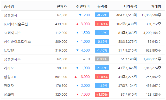166x100 pixels.
Task: Click the volume 1,486,111주
Action: tap(152, 59)
